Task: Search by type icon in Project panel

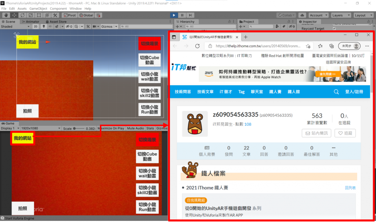Action: 277,27
